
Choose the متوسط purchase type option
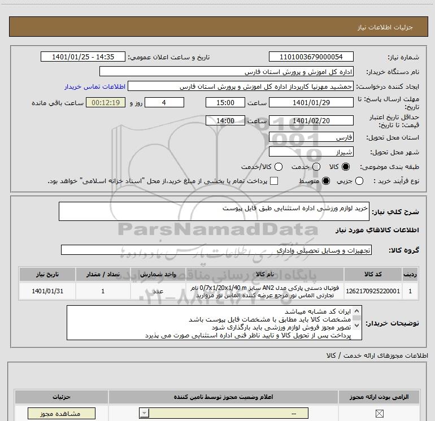[326, 181]
